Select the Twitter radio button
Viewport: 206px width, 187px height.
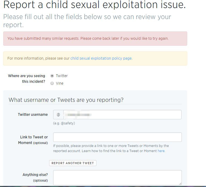(52, 76)
